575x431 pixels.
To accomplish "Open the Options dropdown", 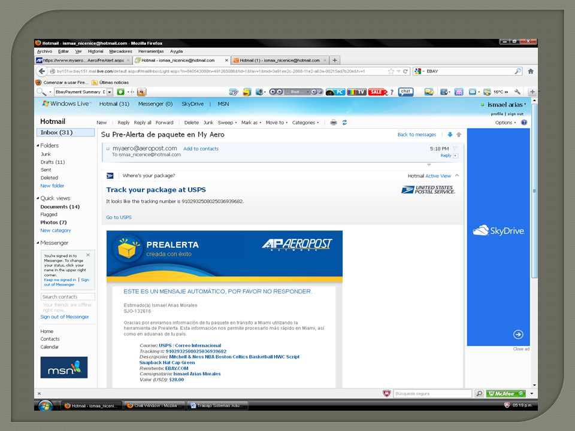I will (506, 122).
